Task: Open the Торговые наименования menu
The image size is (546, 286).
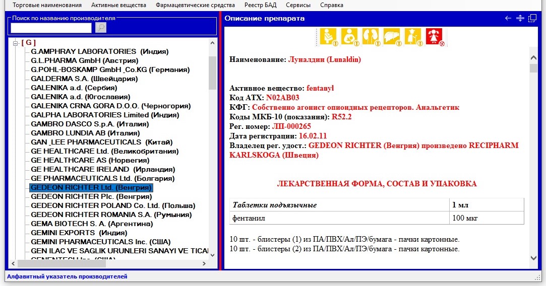Action: point(47,5)
